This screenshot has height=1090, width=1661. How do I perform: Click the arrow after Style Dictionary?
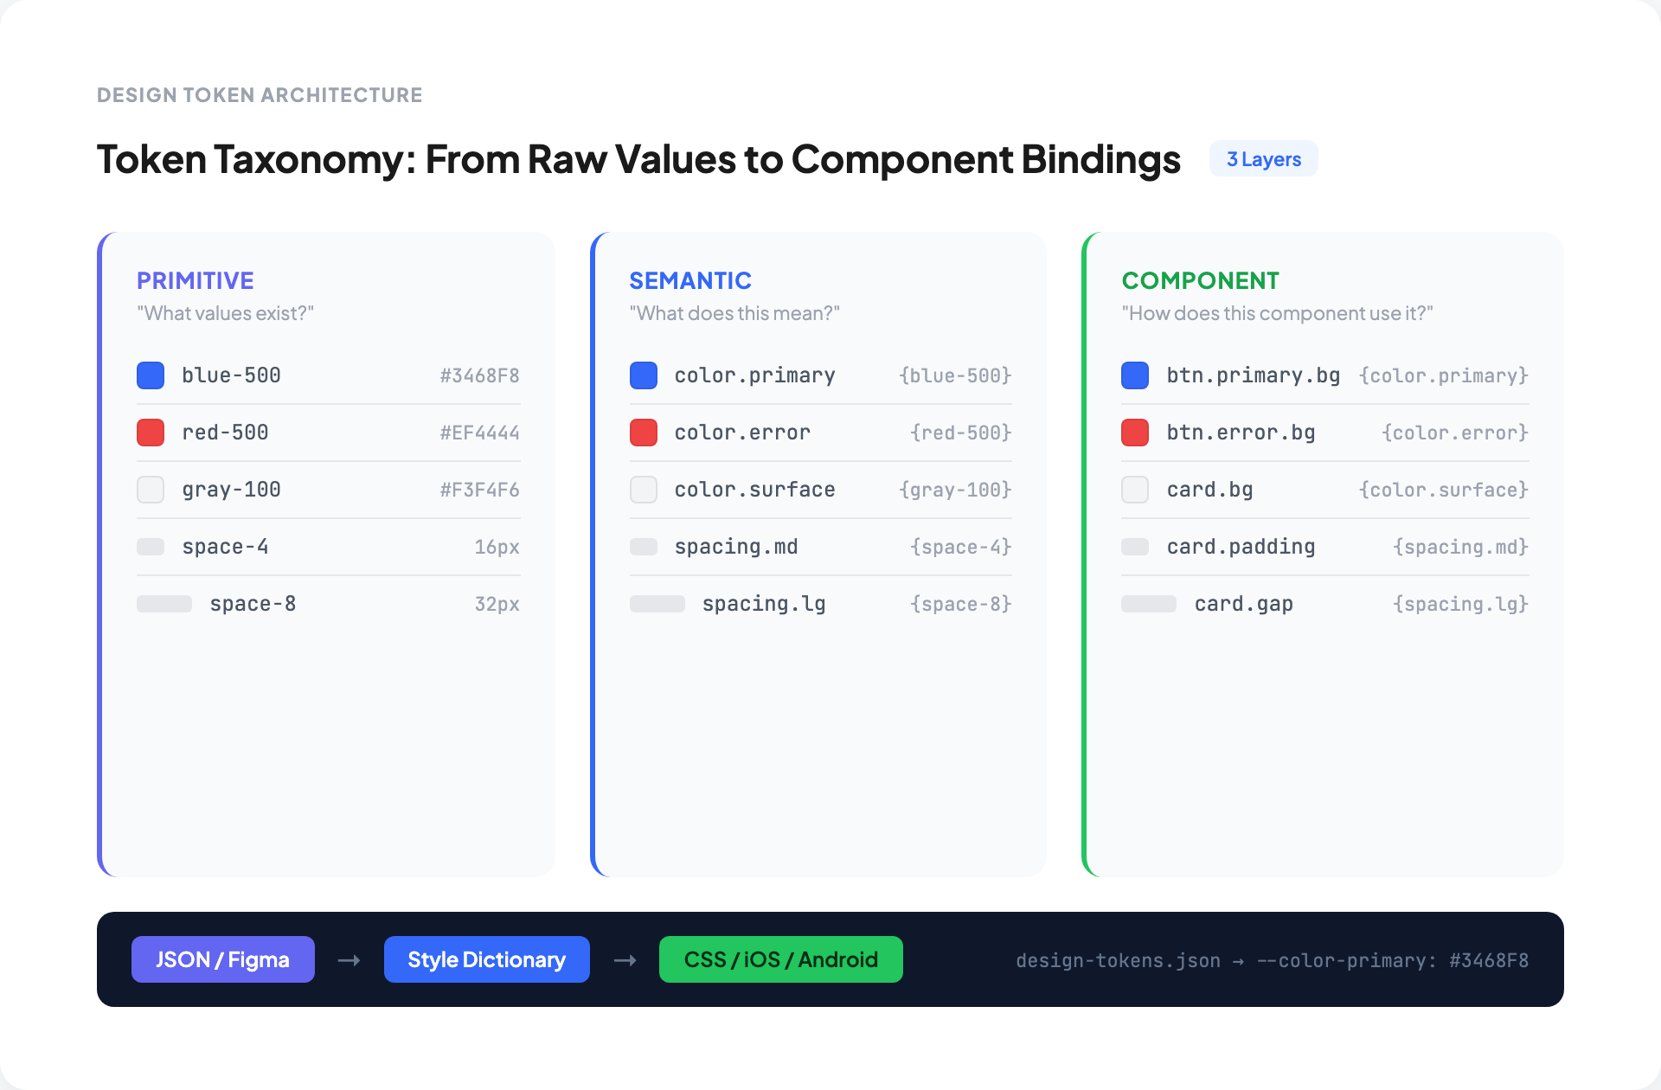[625, 960]
